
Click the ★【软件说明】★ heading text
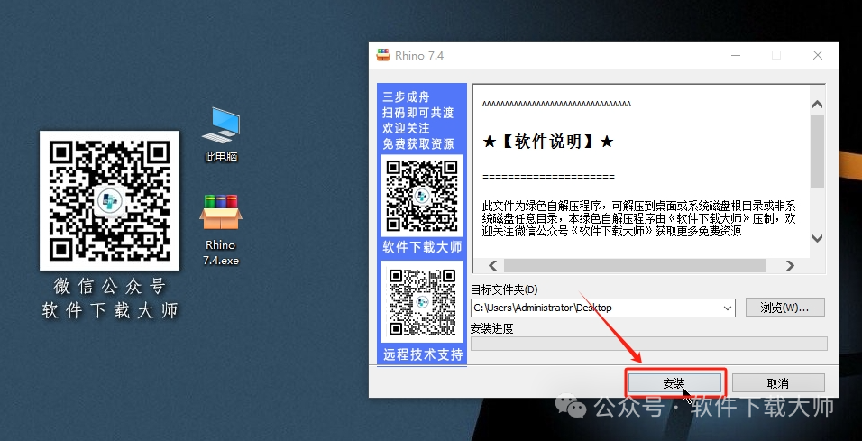[548, 142]
